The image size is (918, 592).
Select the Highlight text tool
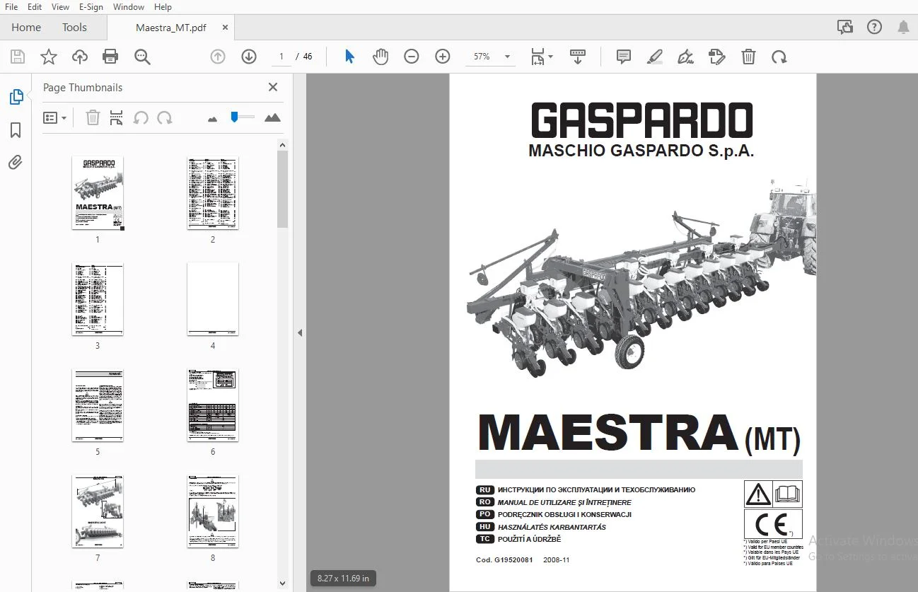(655, 57)
